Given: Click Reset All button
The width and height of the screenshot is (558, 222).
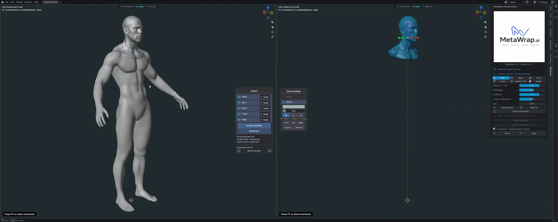Looking at the screenshot, I should (532, 108).
